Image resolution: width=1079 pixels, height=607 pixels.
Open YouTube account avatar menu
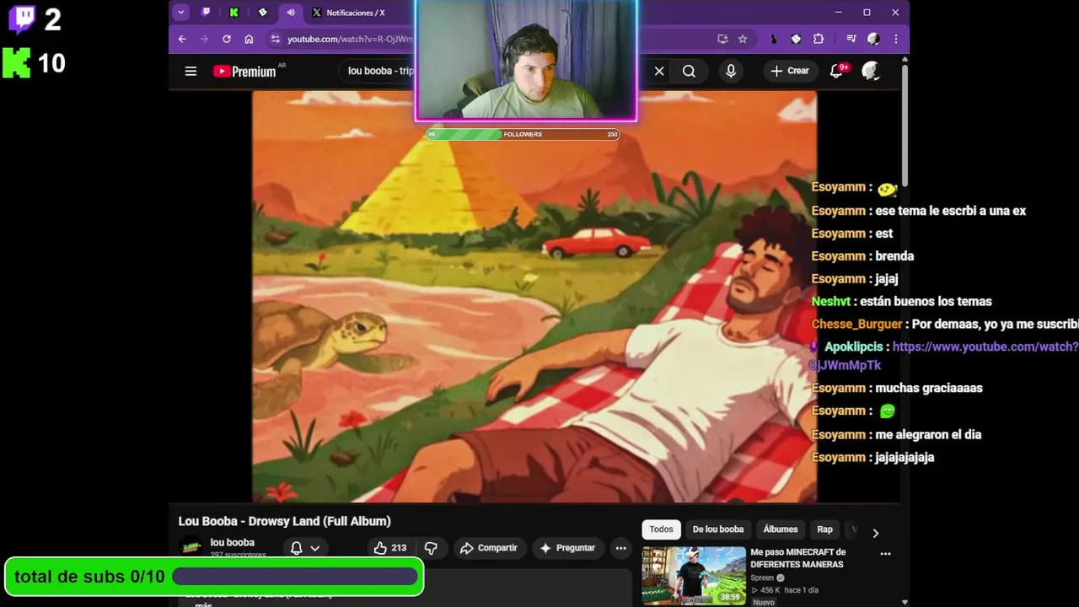[x=871, y=71]
